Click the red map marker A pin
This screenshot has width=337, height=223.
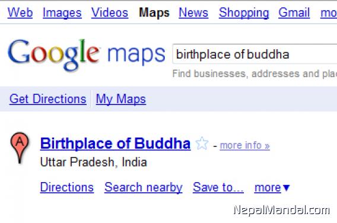(x=20, y=148)
